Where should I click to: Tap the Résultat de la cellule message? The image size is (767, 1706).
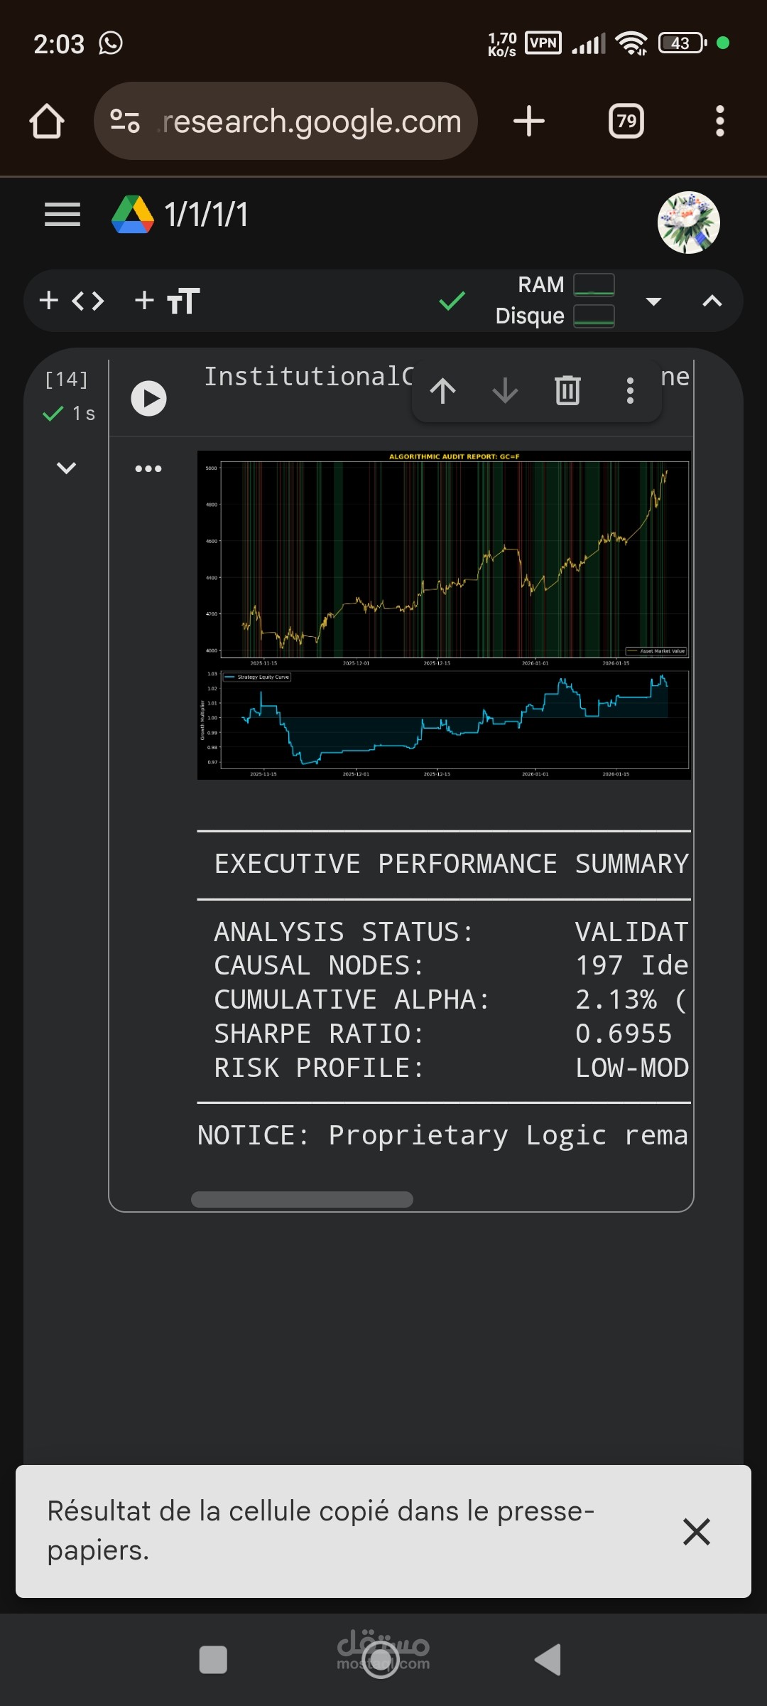point(321,1530)
